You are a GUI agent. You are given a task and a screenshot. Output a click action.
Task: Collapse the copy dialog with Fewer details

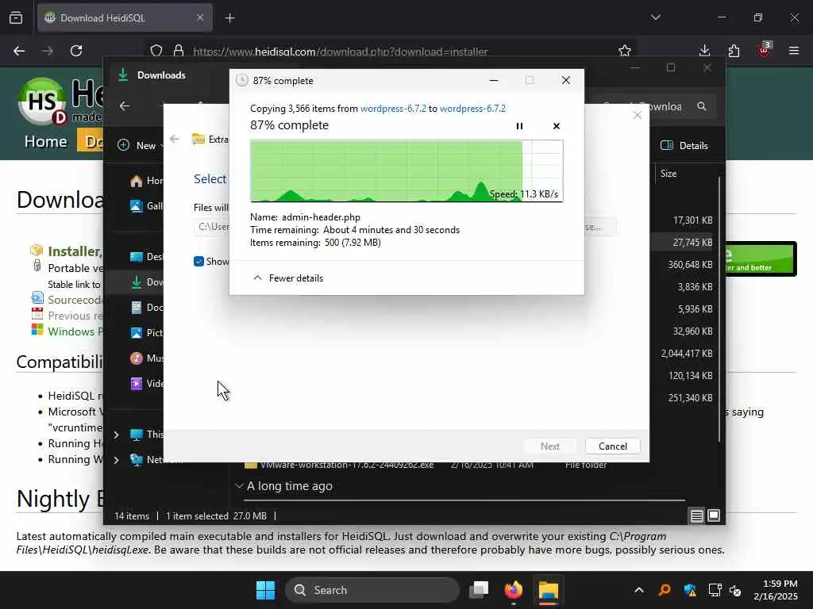(287, 278)
